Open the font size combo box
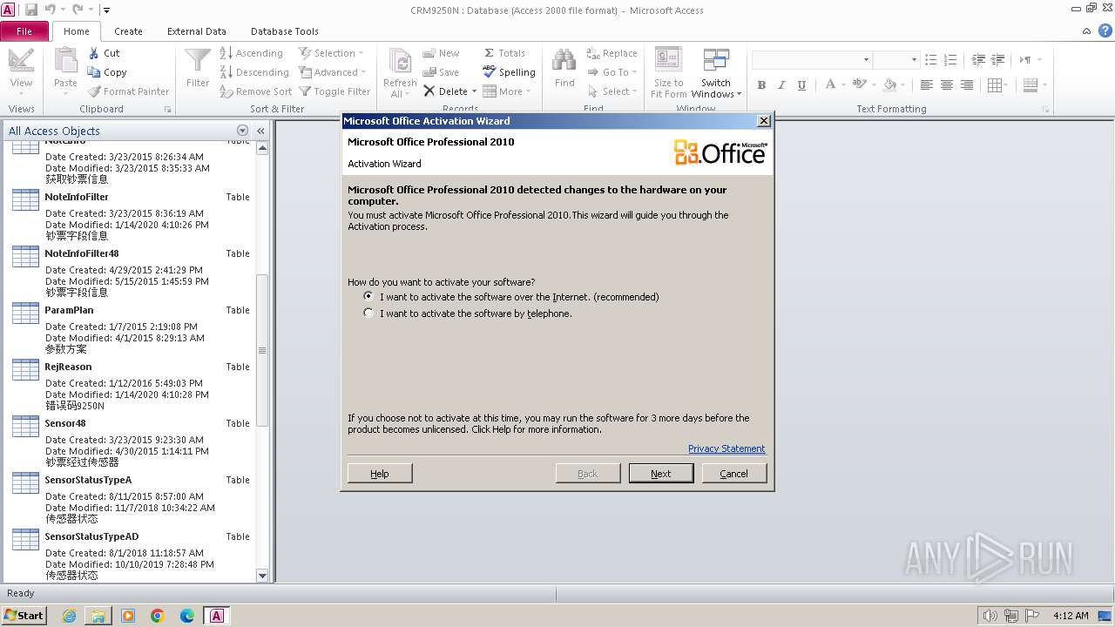 click(896, 59)
